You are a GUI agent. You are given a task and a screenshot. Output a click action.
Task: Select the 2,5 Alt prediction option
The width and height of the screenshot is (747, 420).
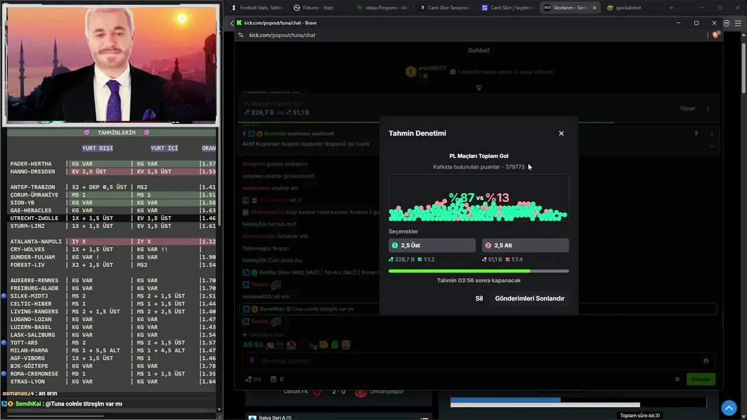pos(525,246)
